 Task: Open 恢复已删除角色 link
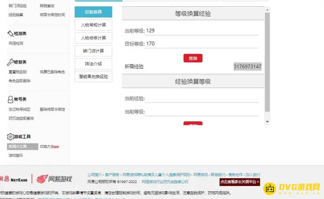[x=52, y=72]
